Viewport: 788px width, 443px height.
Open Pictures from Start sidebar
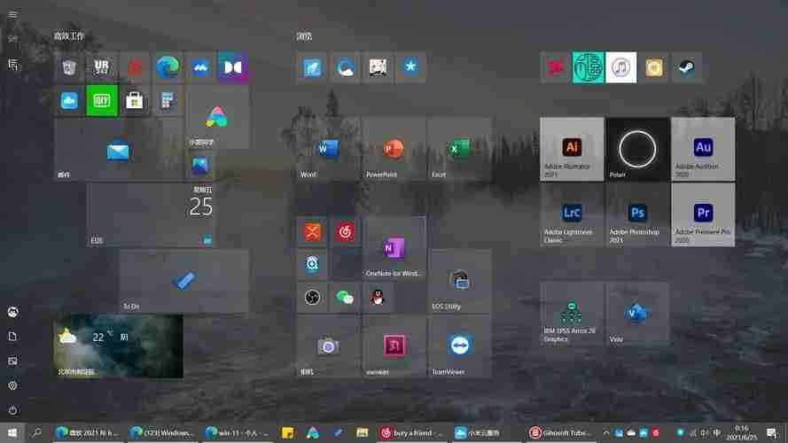pyautogui.click(x=13, y=361)
